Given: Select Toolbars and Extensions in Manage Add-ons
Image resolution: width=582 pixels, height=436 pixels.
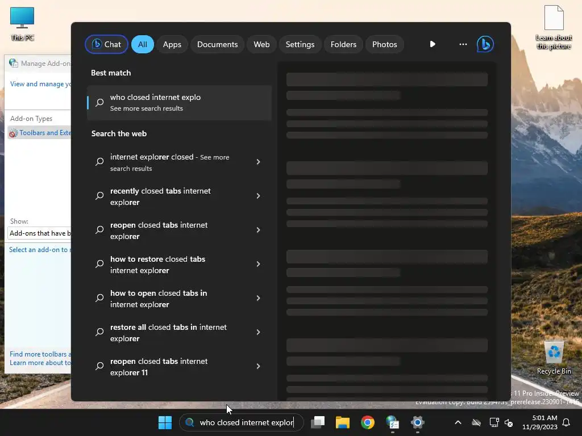Looking at the screenshot, I should [39, 133].
